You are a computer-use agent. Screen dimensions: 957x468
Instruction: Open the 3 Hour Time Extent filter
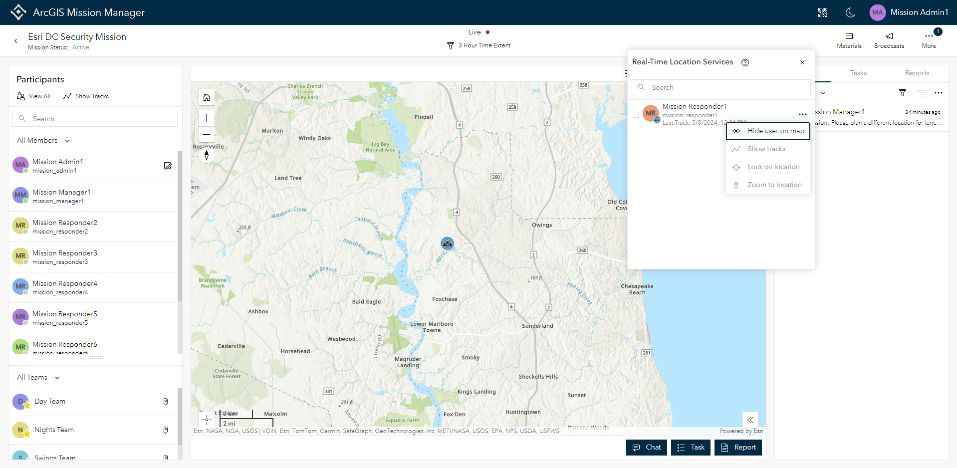[479, 45]
